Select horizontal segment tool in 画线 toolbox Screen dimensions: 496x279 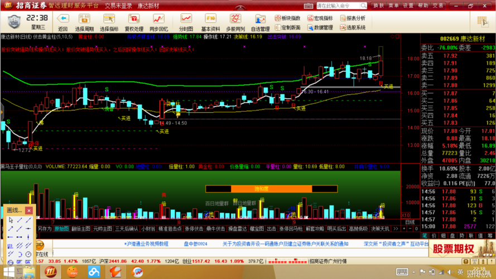tap(20, 237)
